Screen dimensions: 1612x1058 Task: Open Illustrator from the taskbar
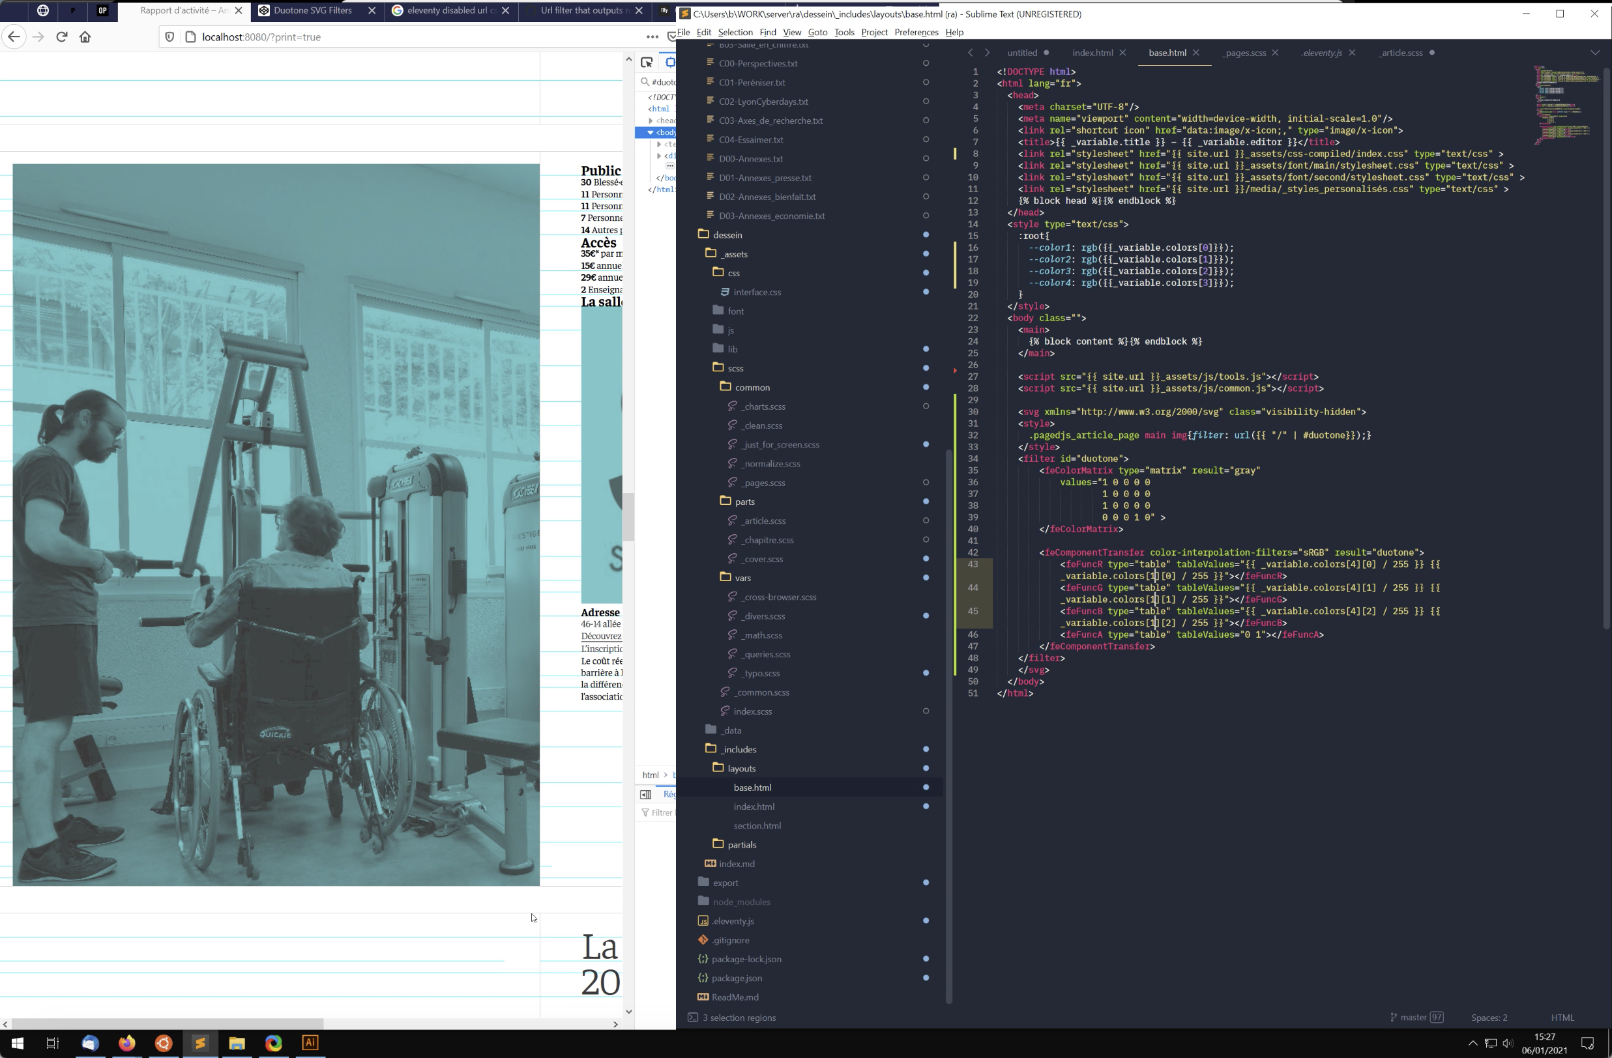pos(310,1042)
